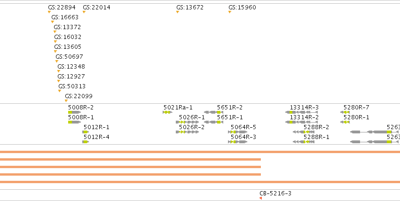The height and width of the screenshot is (201, 400).
Task: Select the 5064R-3 transcript glyph
Action: pyautogui.click(x=238, y=142)
